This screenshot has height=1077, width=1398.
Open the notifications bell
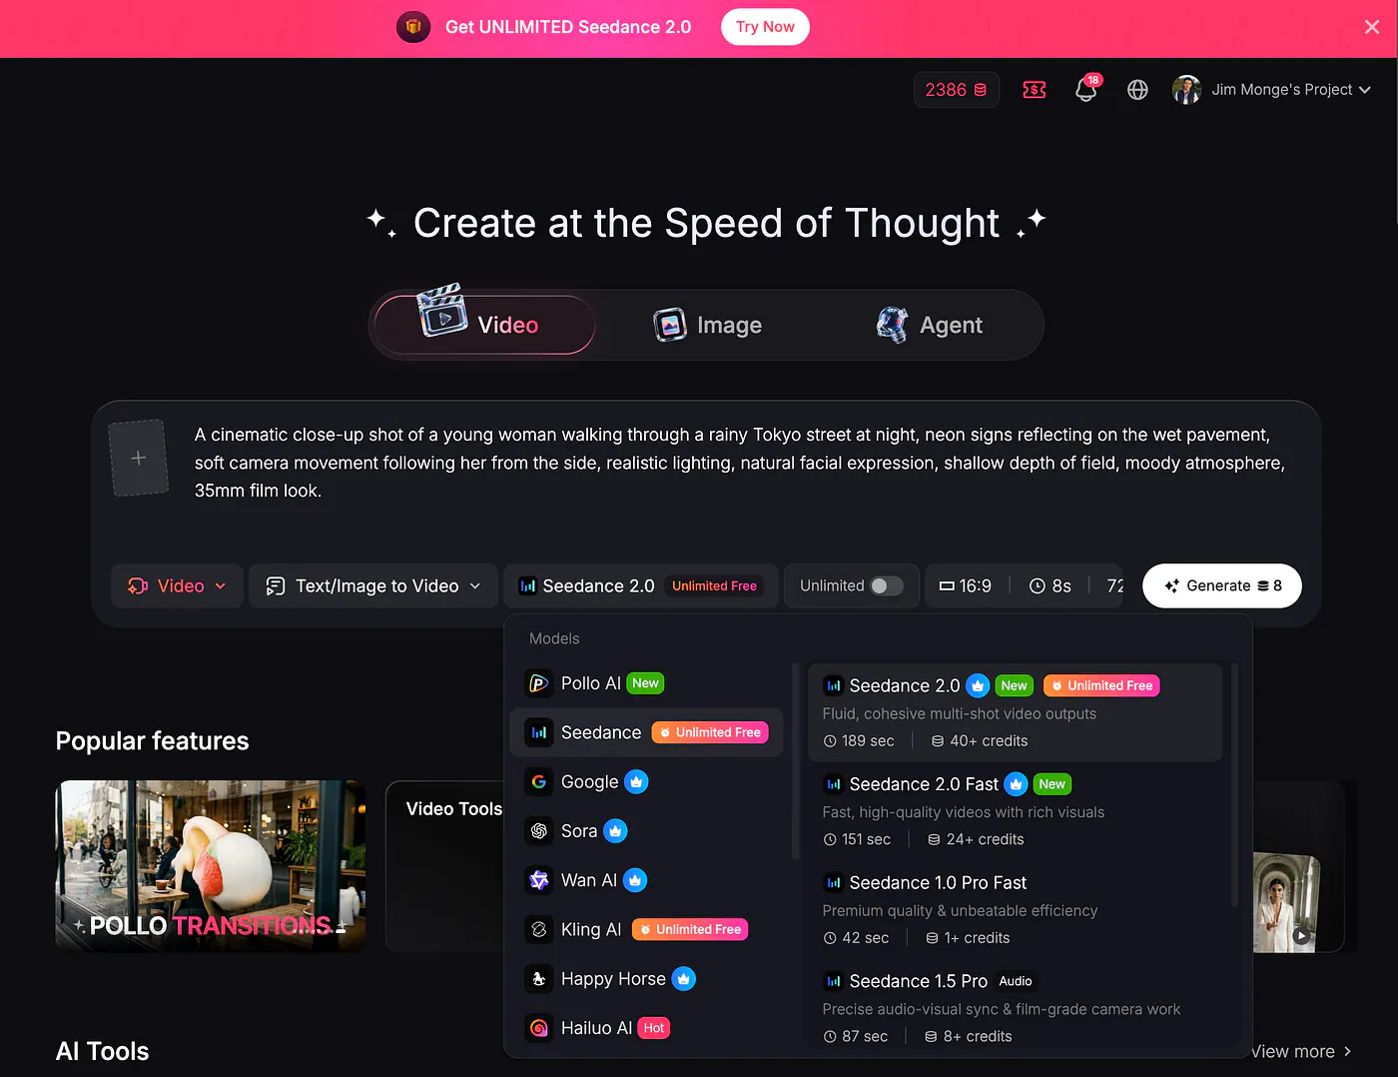(1086, 90)
